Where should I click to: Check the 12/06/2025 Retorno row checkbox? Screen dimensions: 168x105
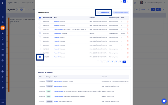click(40, 37)
